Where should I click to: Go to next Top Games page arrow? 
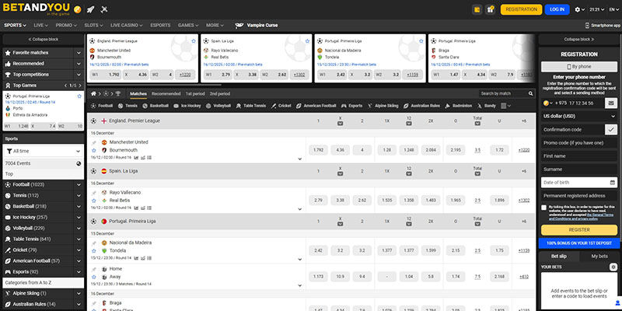pyautogui.click(x=80, y=86)
